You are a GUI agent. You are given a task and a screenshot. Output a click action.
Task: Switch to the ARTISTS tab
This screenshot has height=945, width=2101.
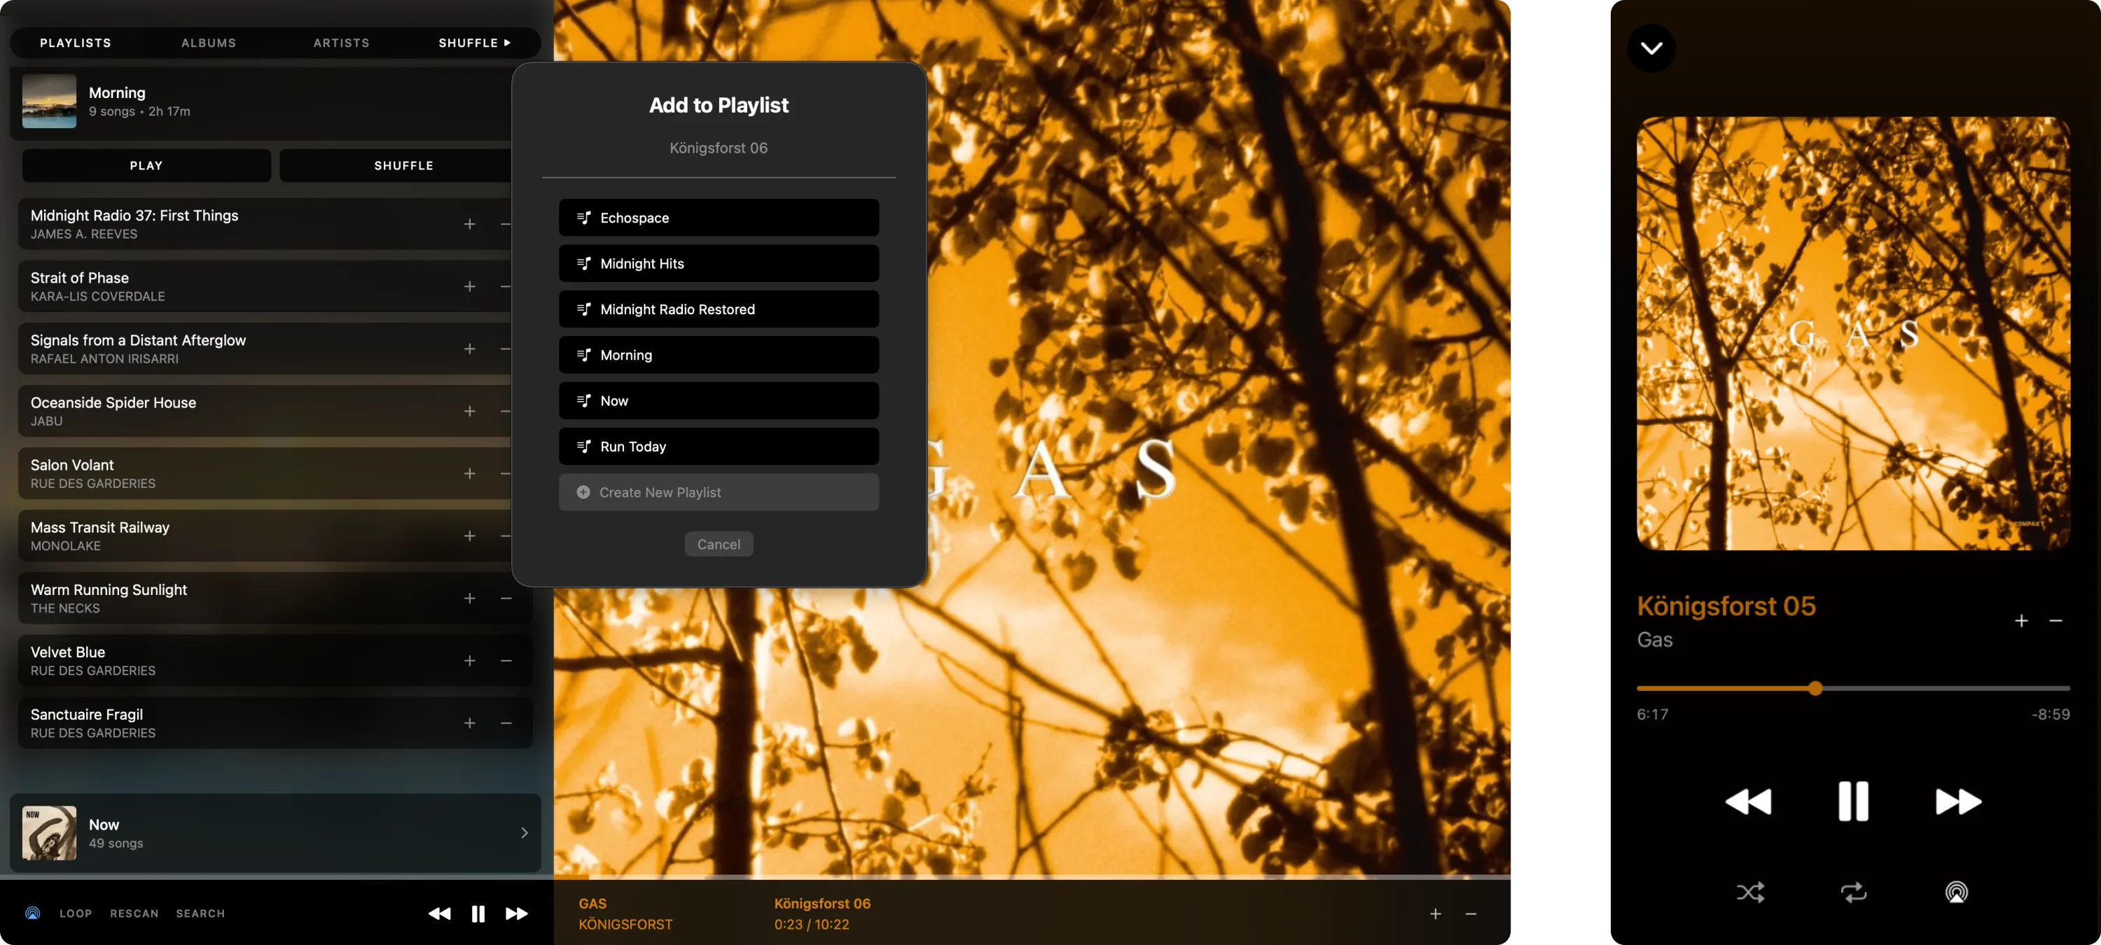341,43
